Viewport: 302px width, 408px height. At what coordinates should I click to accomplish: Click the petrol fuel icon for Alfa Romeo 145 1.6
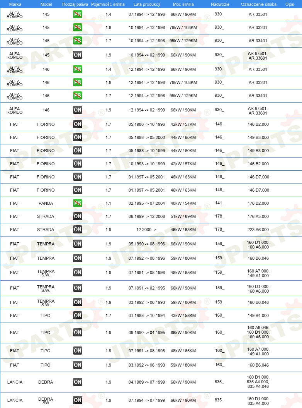pos(77,27)
